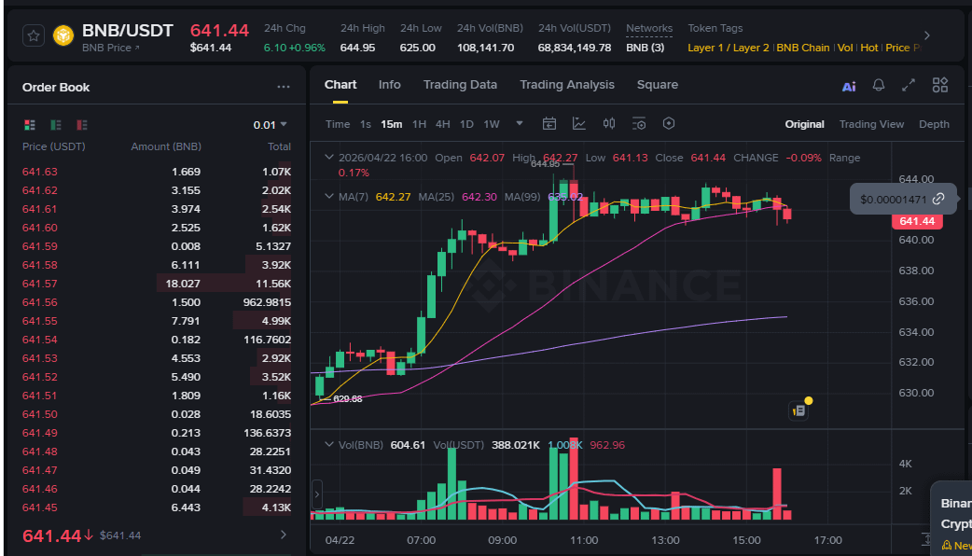
Task: Select the 4H chart interval
Action: 442,125
